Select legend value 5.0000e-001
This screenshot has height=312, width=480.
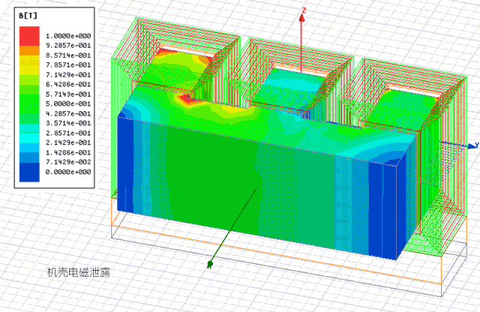click(68, 103)
